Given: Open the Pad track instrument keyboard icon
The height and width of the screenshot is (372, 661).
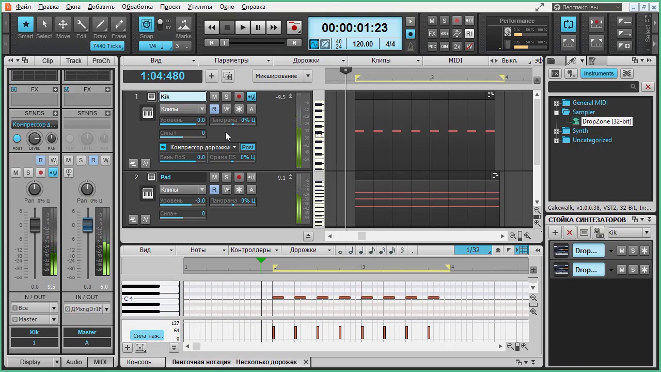Looking at the screenshot, I should [x=148, y=194].
